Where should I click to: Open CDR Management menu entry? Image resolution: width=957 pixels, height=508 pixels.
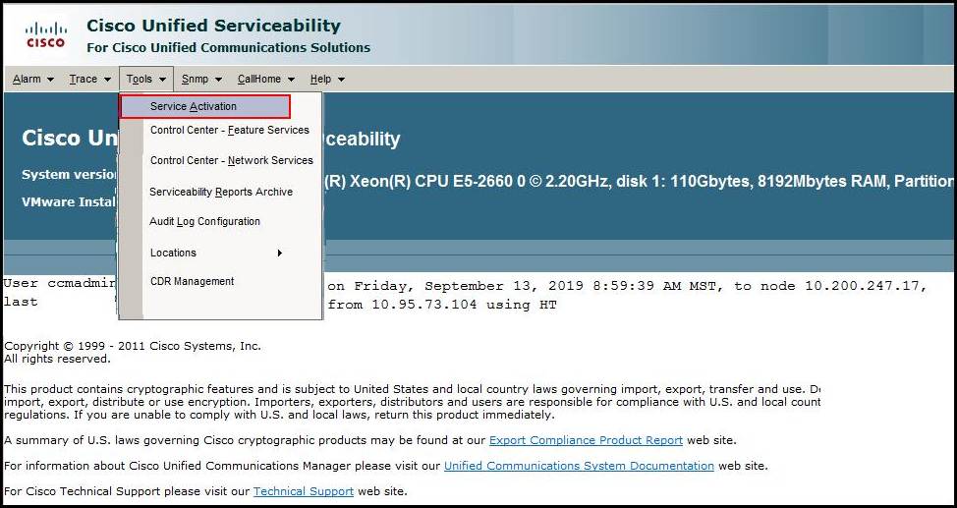click(x=192, y=281)
